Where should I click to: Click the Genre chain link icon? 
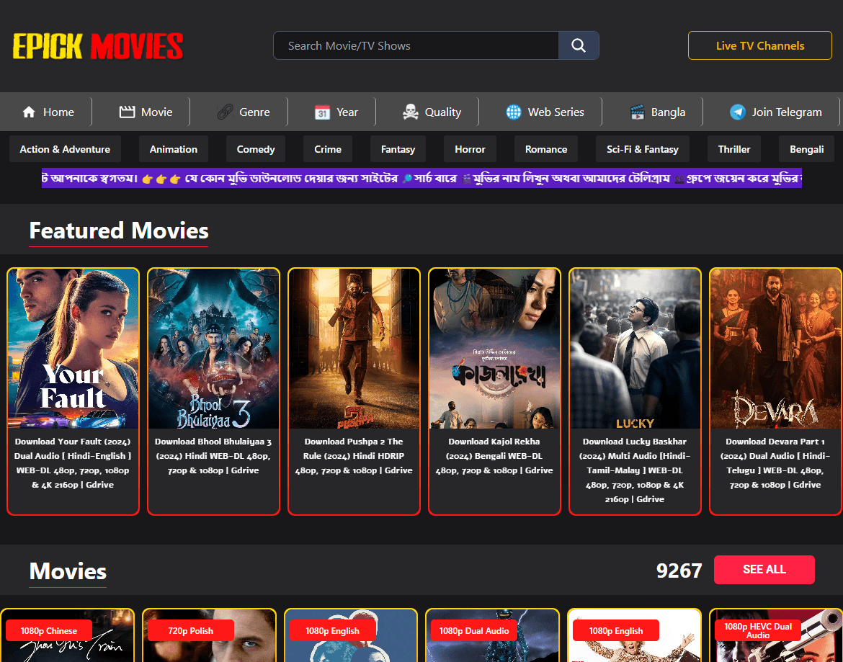click(x=225, y=112)
